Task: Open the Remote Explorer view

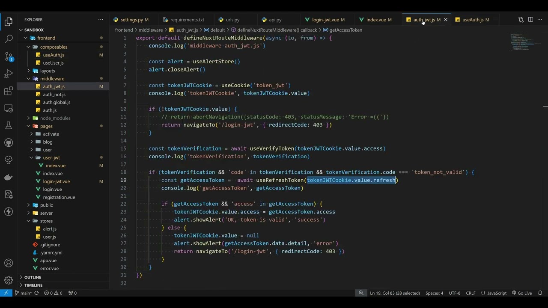Action: click(x=9, y=108)
